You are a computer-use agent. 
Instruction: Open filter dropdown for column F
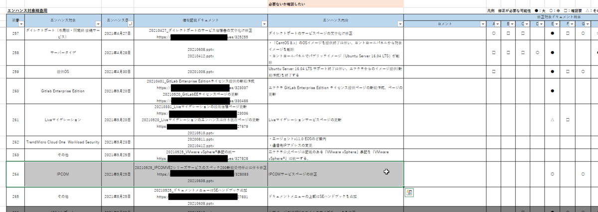[x=572, y=23]
